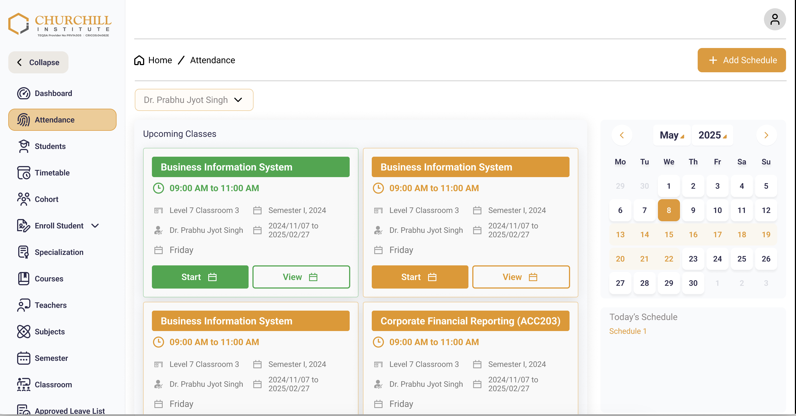Go to next month in calendar
The height and width of the screenshot is (416, 796).
pyautogui.click(x=766, y=135)
